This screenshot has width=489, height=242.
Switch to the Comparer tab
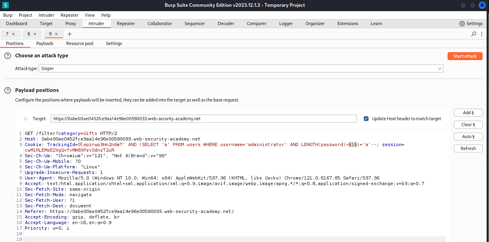point(256,23)
